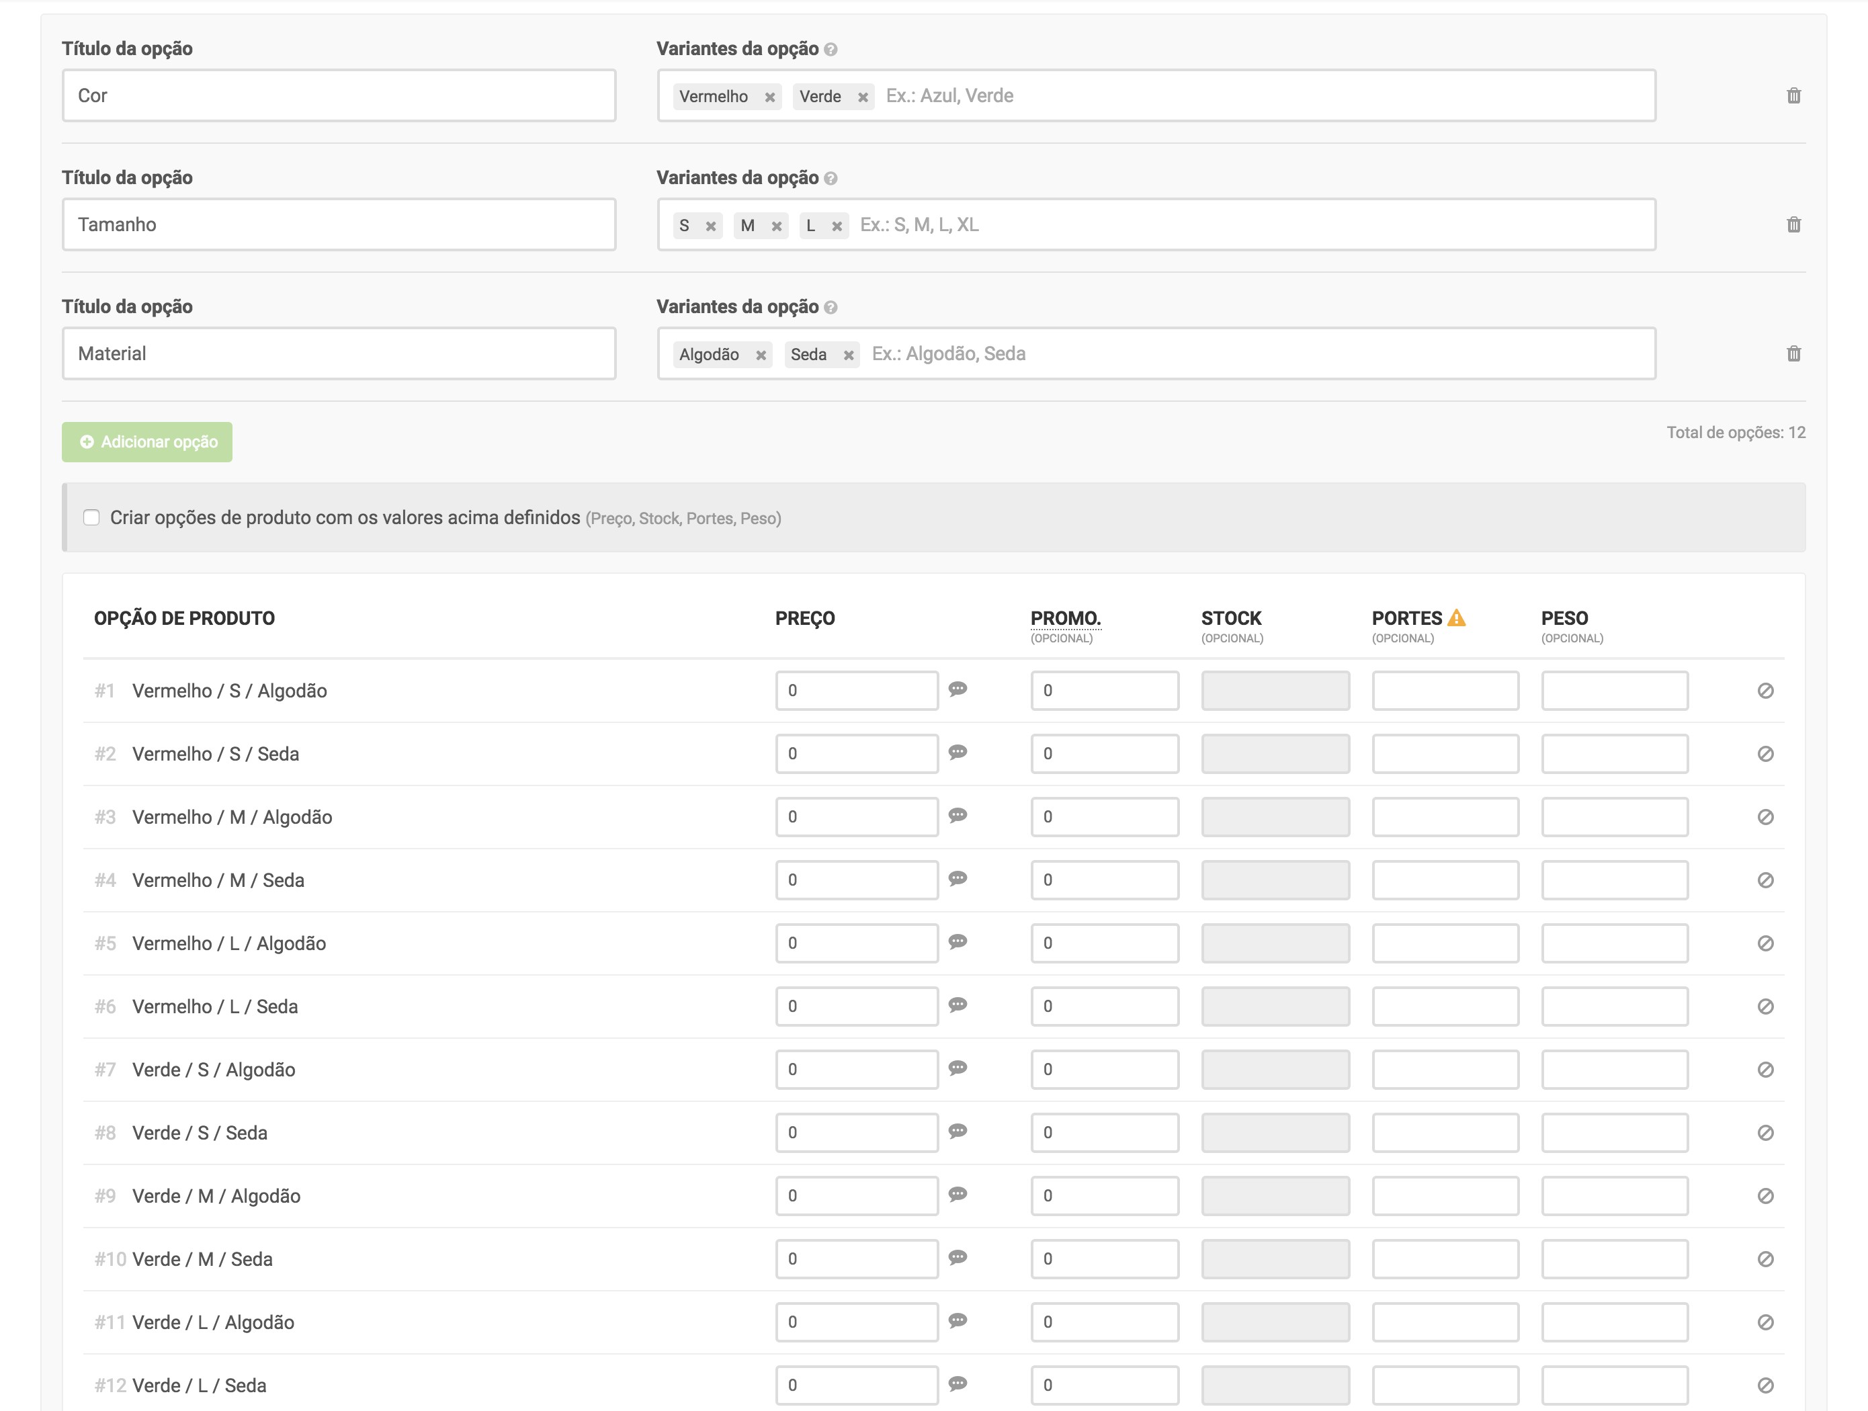1868x1411 pixels.
Task: Remove the Seda variant tag
Action: pyautogui.click(x=848, y=355)
